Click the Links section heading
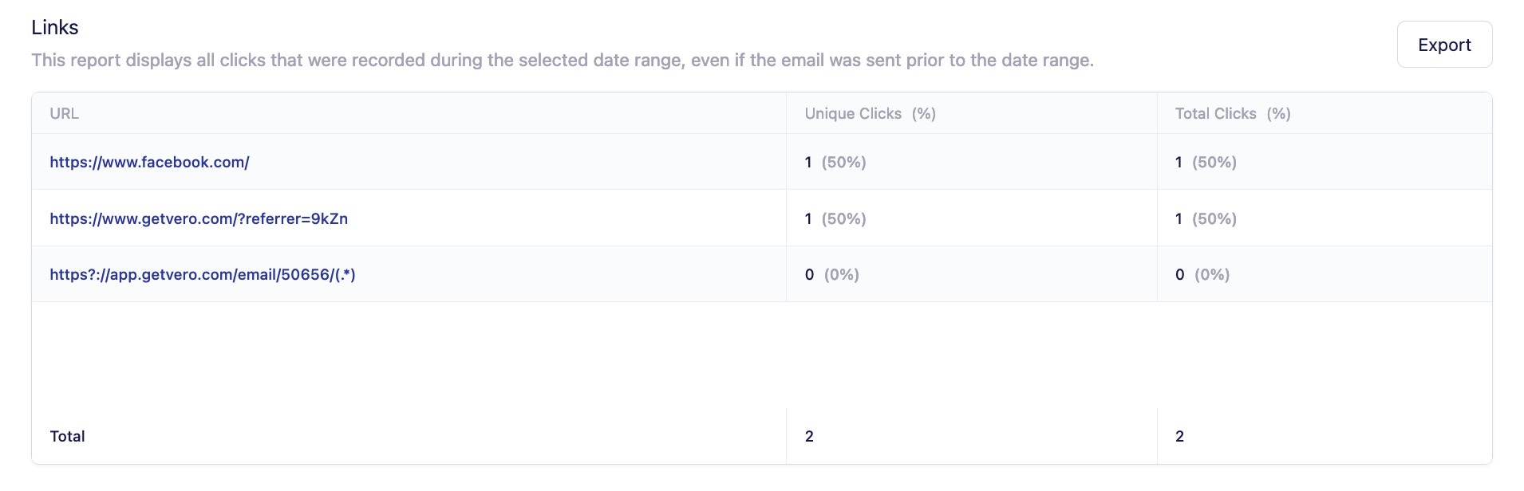 coord(55,27)
